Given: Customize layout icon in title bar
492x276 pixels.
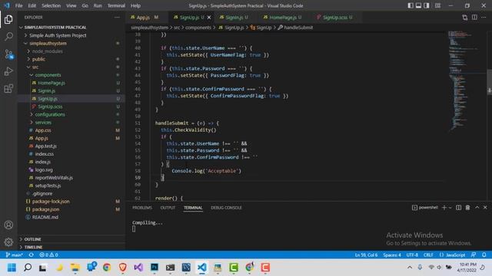Looking at the screenshot, I should tap(437, 5).
